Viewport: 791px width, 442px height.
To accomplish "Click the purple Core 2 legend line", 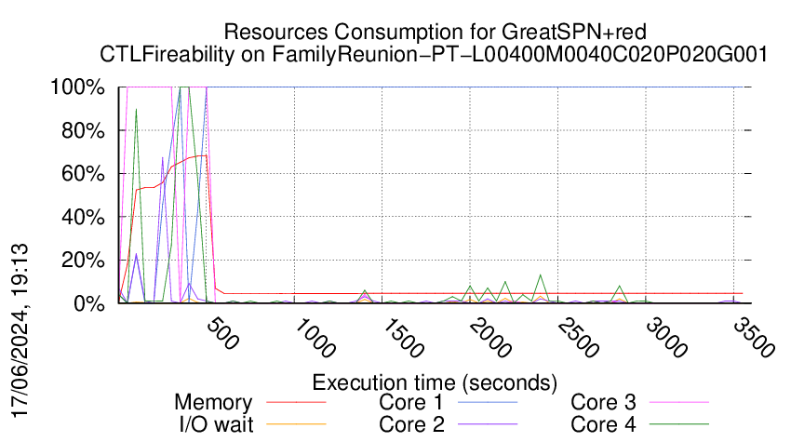I will [x=488, y=424].
